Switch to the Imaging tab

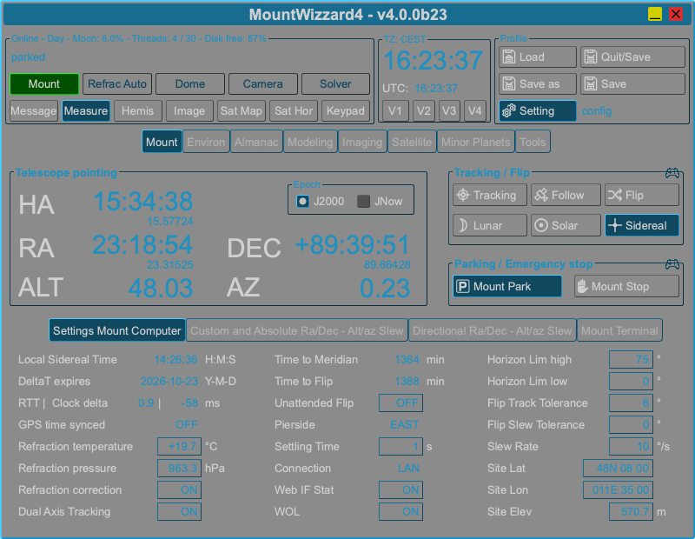(x=362, y=142)
